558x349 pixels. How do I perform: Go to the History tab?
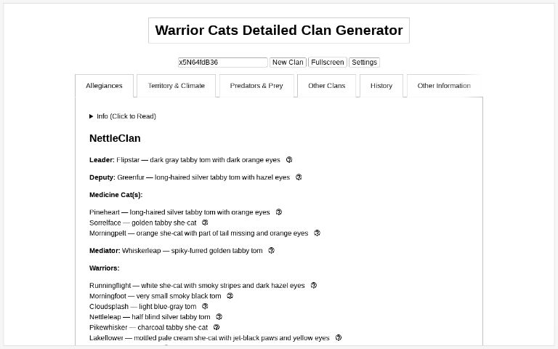pyautogui.click(x=381, y=86)
